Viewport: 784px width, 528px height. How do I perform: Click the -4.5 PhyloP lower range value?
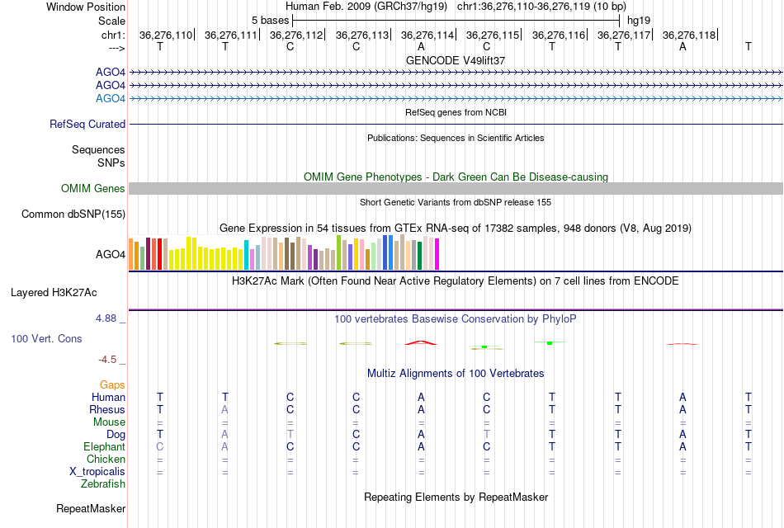pyautogui.click(x=107, y=360)
